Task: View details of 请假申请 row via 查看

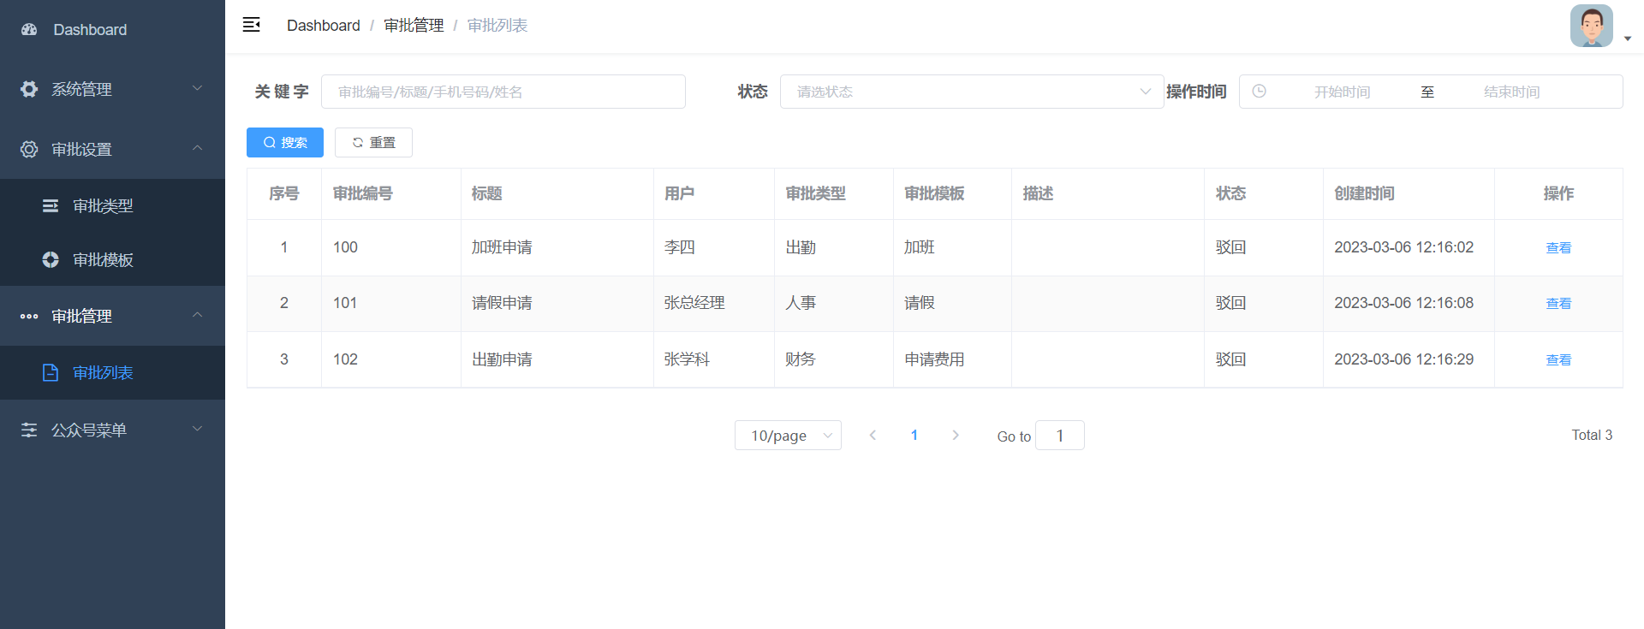Action: pos(1558,304)
